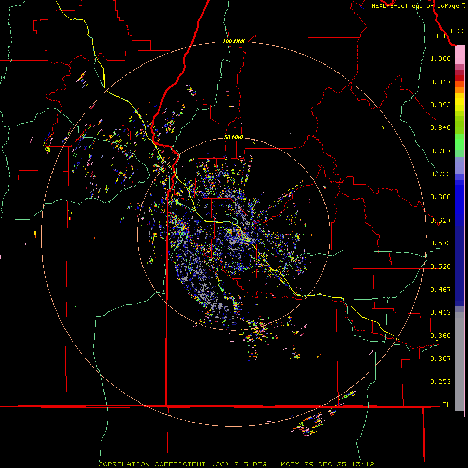Click the DCC label above the color scale

pos(457,31)
